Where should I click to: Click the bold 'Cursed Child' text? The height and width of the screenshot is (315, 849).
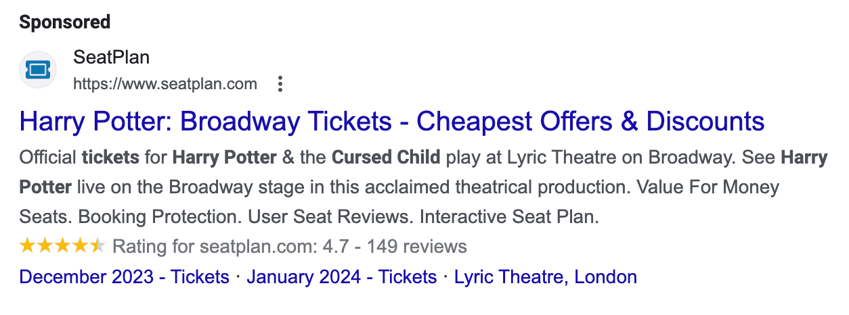[x=386, y=158]
